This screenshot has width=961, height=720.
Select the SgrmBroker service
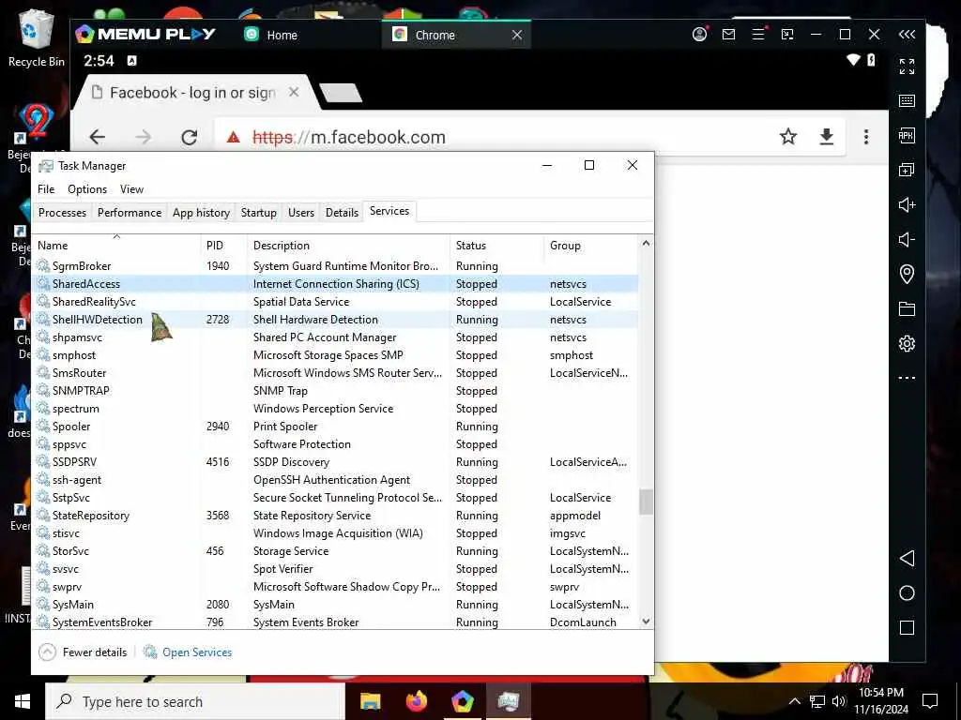click(335, 266)
